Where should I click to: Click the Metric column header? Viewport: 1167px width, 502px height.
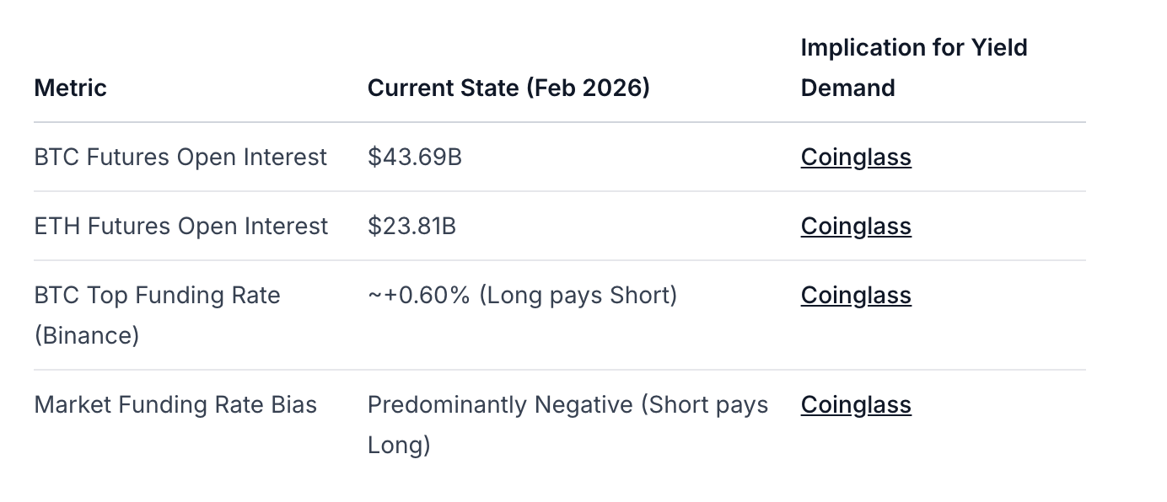(70, 88)
